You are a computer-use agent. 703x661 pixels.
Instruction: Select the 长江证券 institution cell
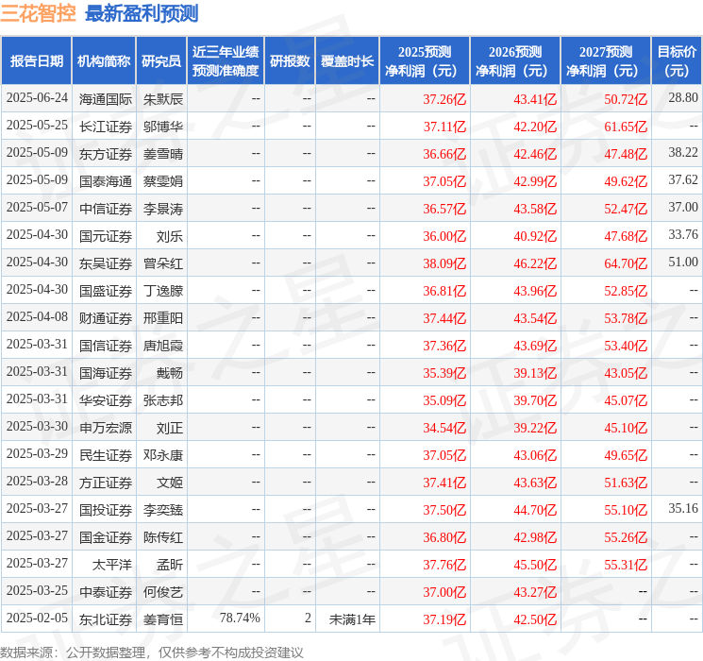pos(106,127)
